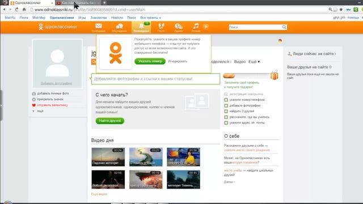
Task: Click the gift box icon on profile progress
Action: pos(275,75)
